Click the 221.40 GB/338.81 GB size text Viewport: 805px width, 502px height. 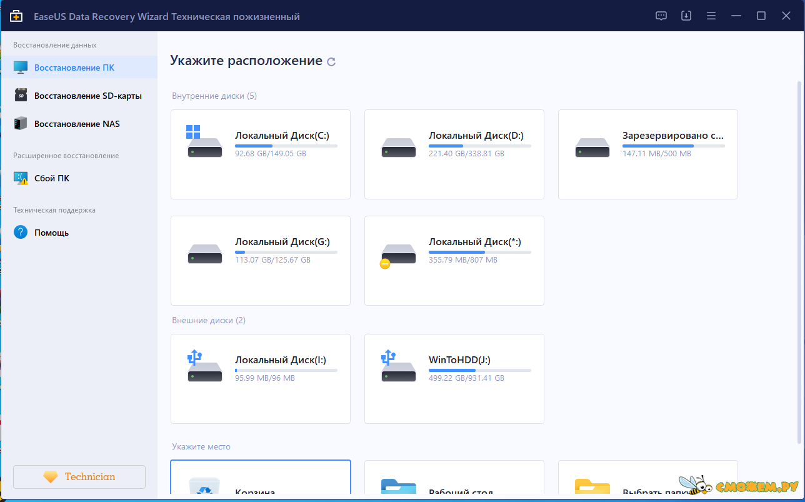(x=466, y=154)
